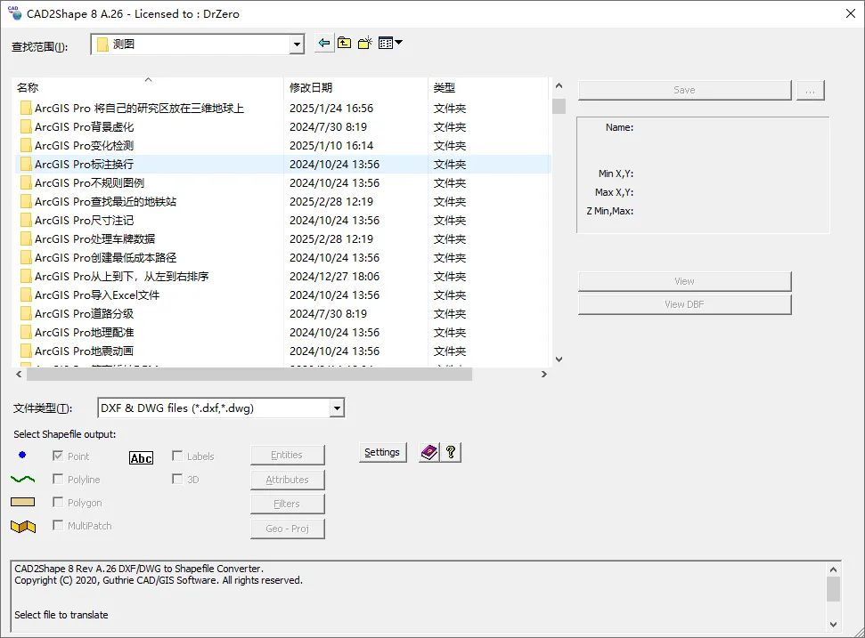
Task: Click the tan polygon symbol icon
Action: [x=22, y=502]
